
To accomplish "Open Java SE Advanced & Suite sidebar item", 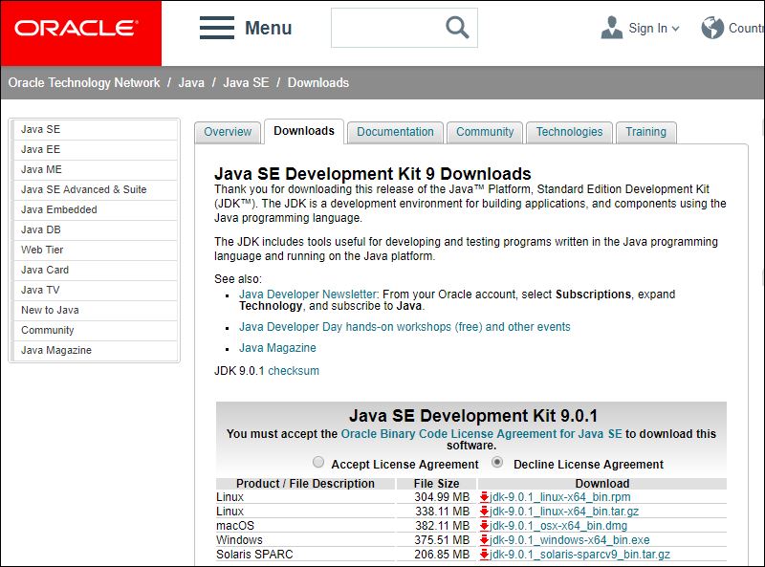I will [95, 190].
